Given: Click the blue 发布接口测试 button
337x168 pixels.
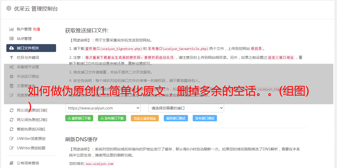Looking at the screenshot, I should [205, 118].
